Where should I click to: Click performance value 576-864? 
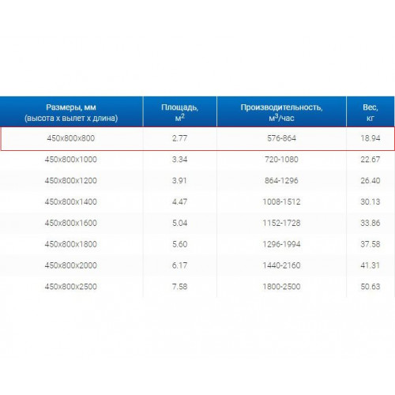click(x=281, y=138)
